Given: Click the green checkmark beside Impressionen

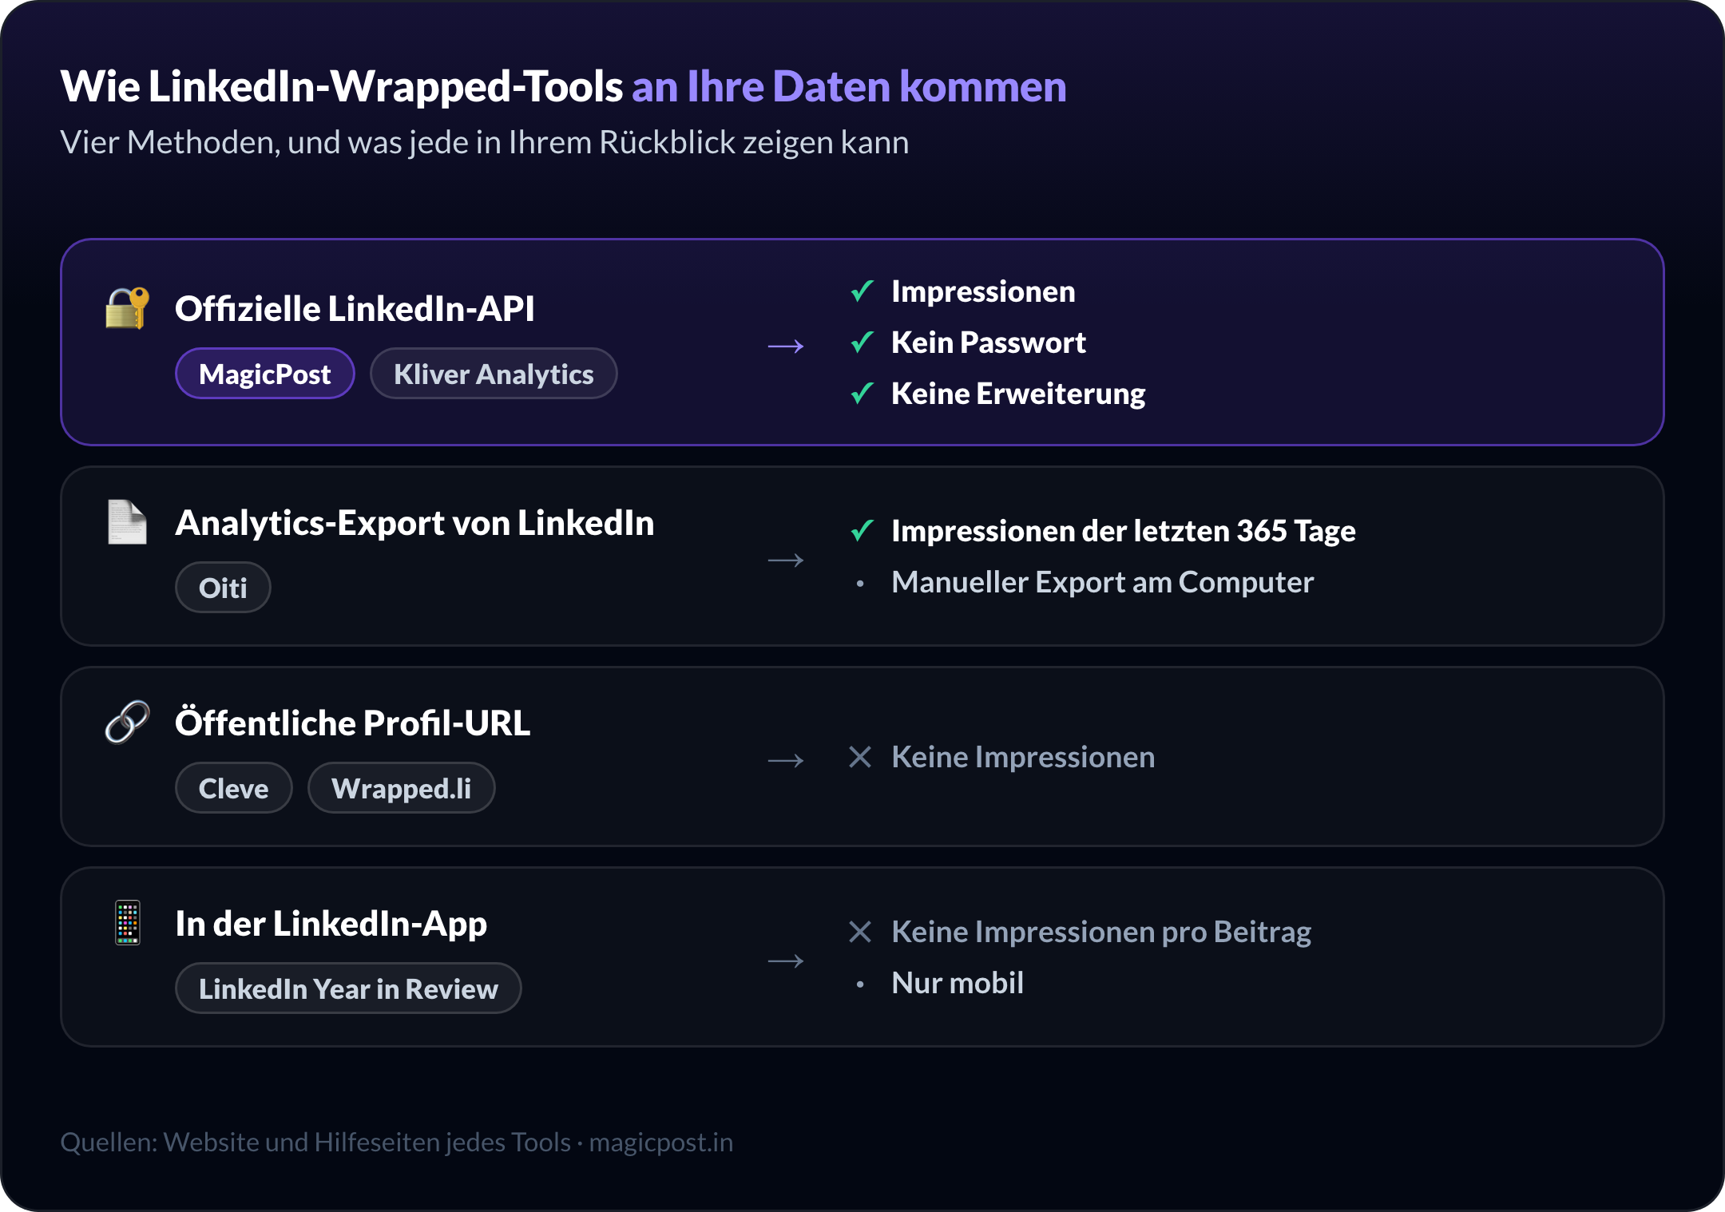Looking at the screenshot, I should tap(862, 291).
